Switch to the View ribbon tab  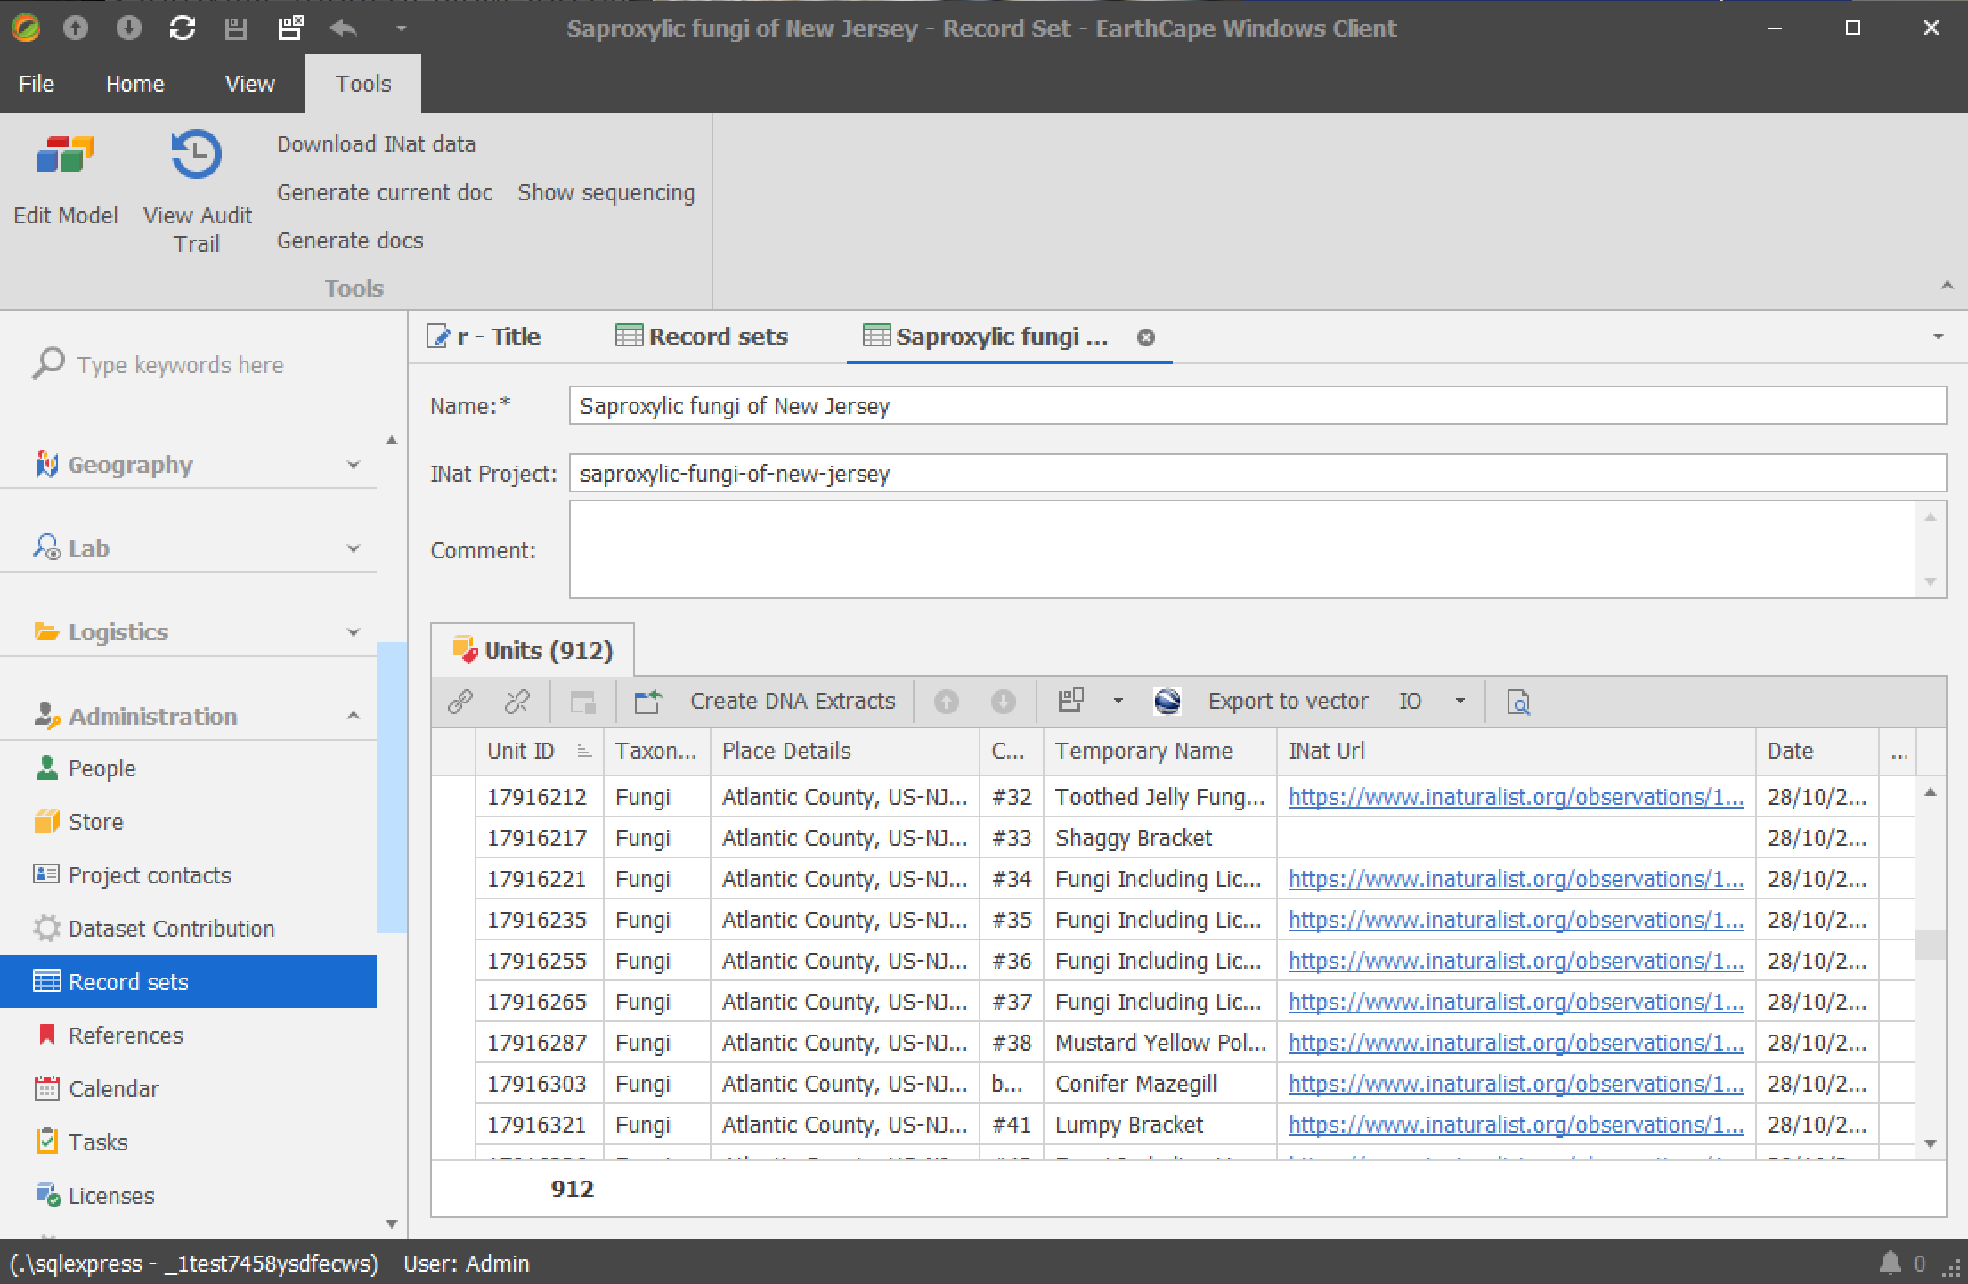(250, 84)
